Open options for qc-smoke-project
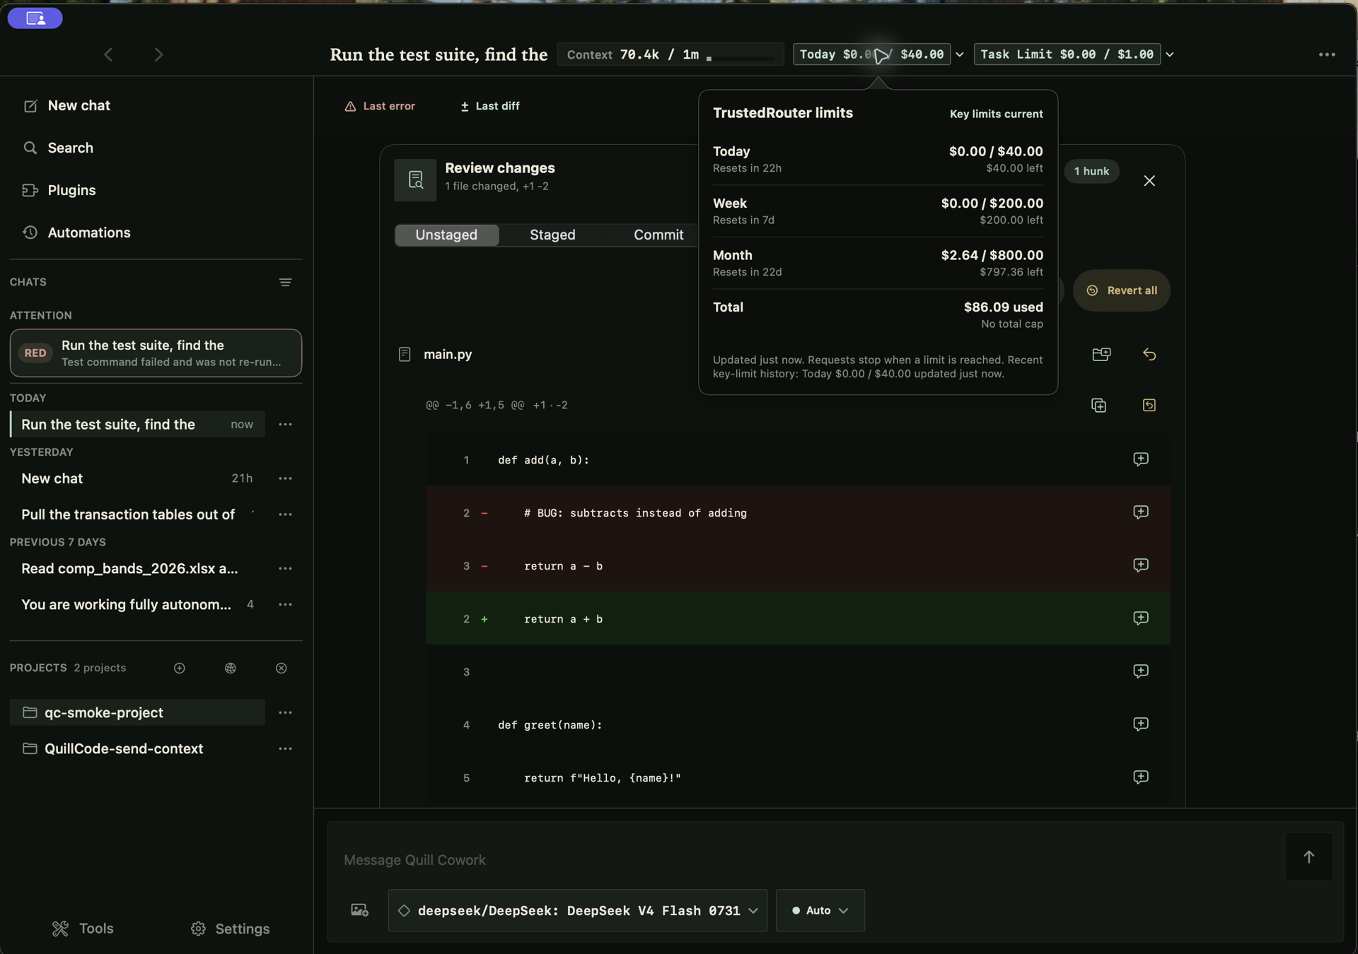1358x954 pixels. point(285,712)
